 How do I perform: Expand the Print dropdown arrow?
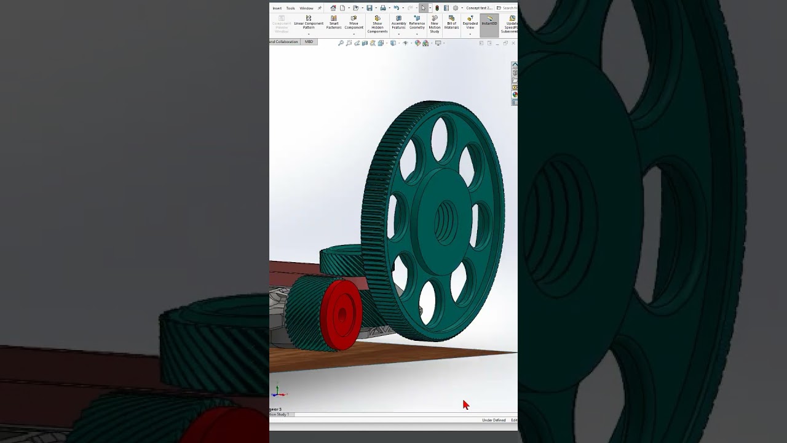(x=390, y=8)
